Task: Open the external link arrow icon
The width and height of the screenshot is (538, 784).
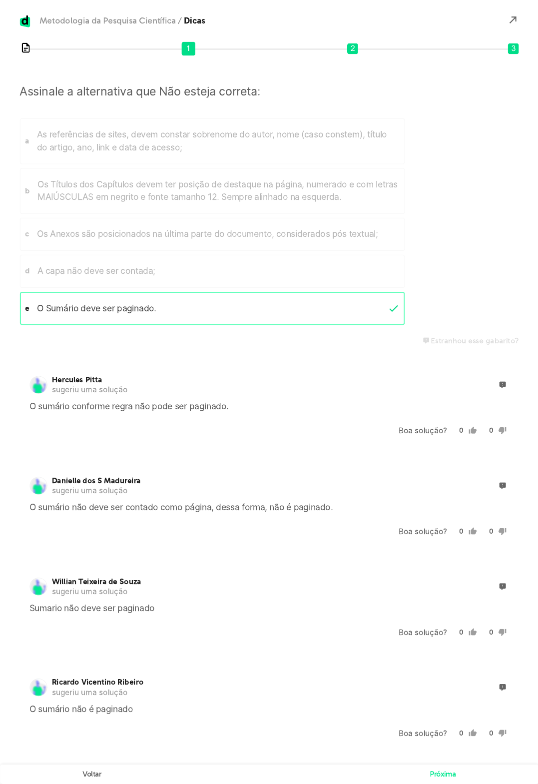Action: tap(513, 20)
